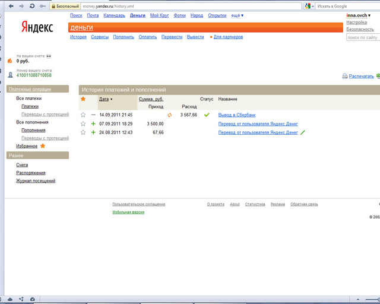Click the share icon in the bottom status bar
Viewport: 380px width, 304px height.
click(21, 299)
